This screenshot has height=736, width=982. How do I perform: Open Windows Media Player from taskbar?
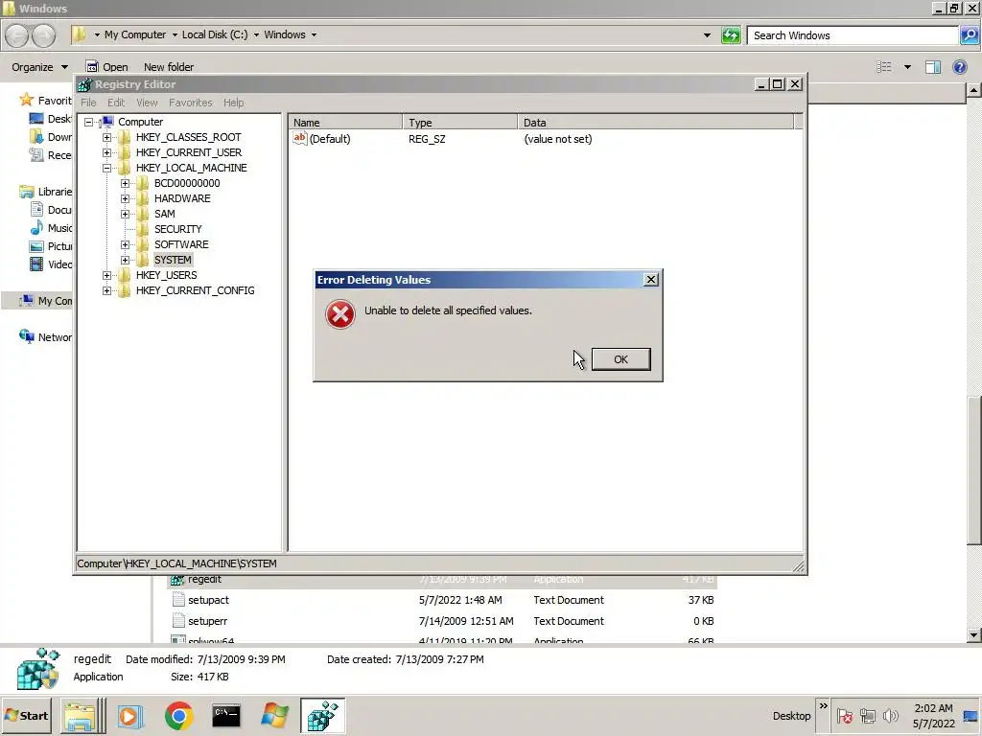(x=130, y=715)
